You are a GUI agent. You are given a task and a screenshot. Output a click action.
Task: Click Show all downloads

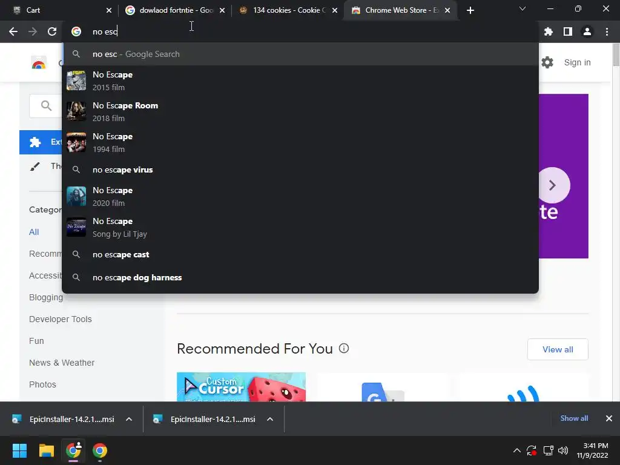[574, 418]
